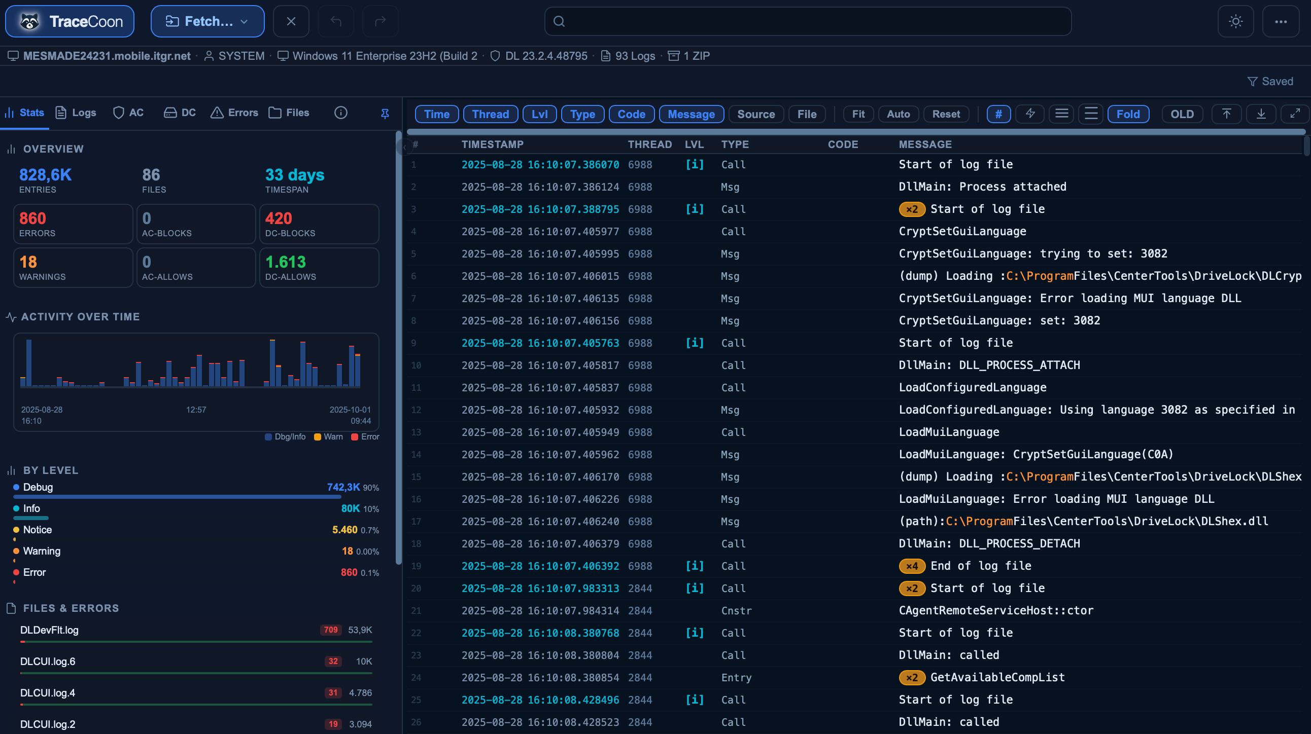This screenshot has width=1311, height=734.
Task: Expand x2 badge on row 20
Action: (x=912, y=589)
